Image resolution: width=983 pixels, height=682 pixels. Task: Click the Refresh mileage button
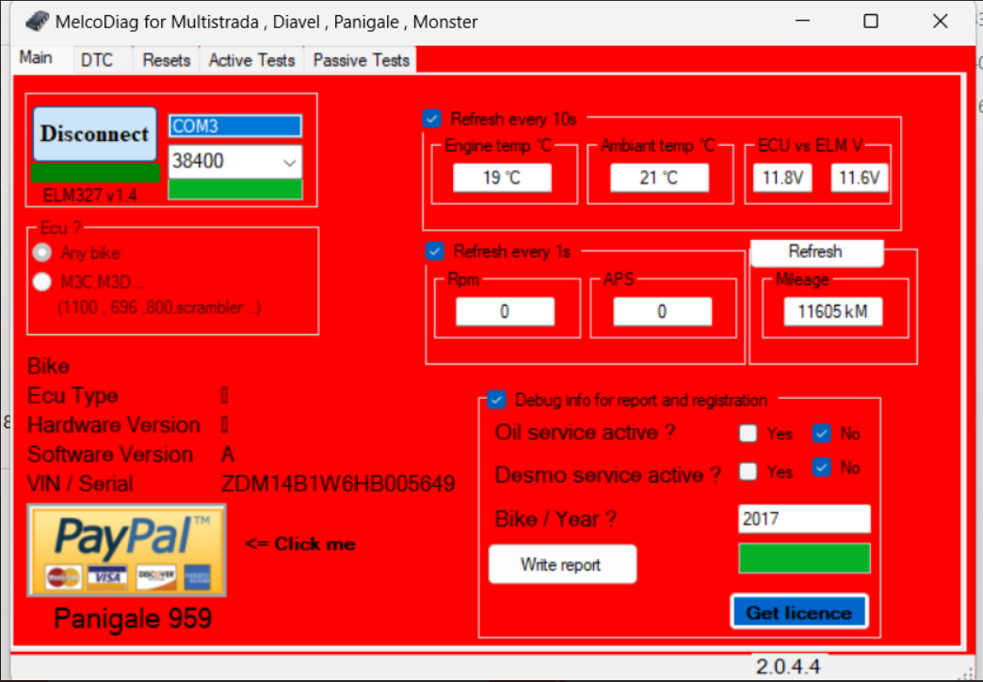click(x=816, y=252)
